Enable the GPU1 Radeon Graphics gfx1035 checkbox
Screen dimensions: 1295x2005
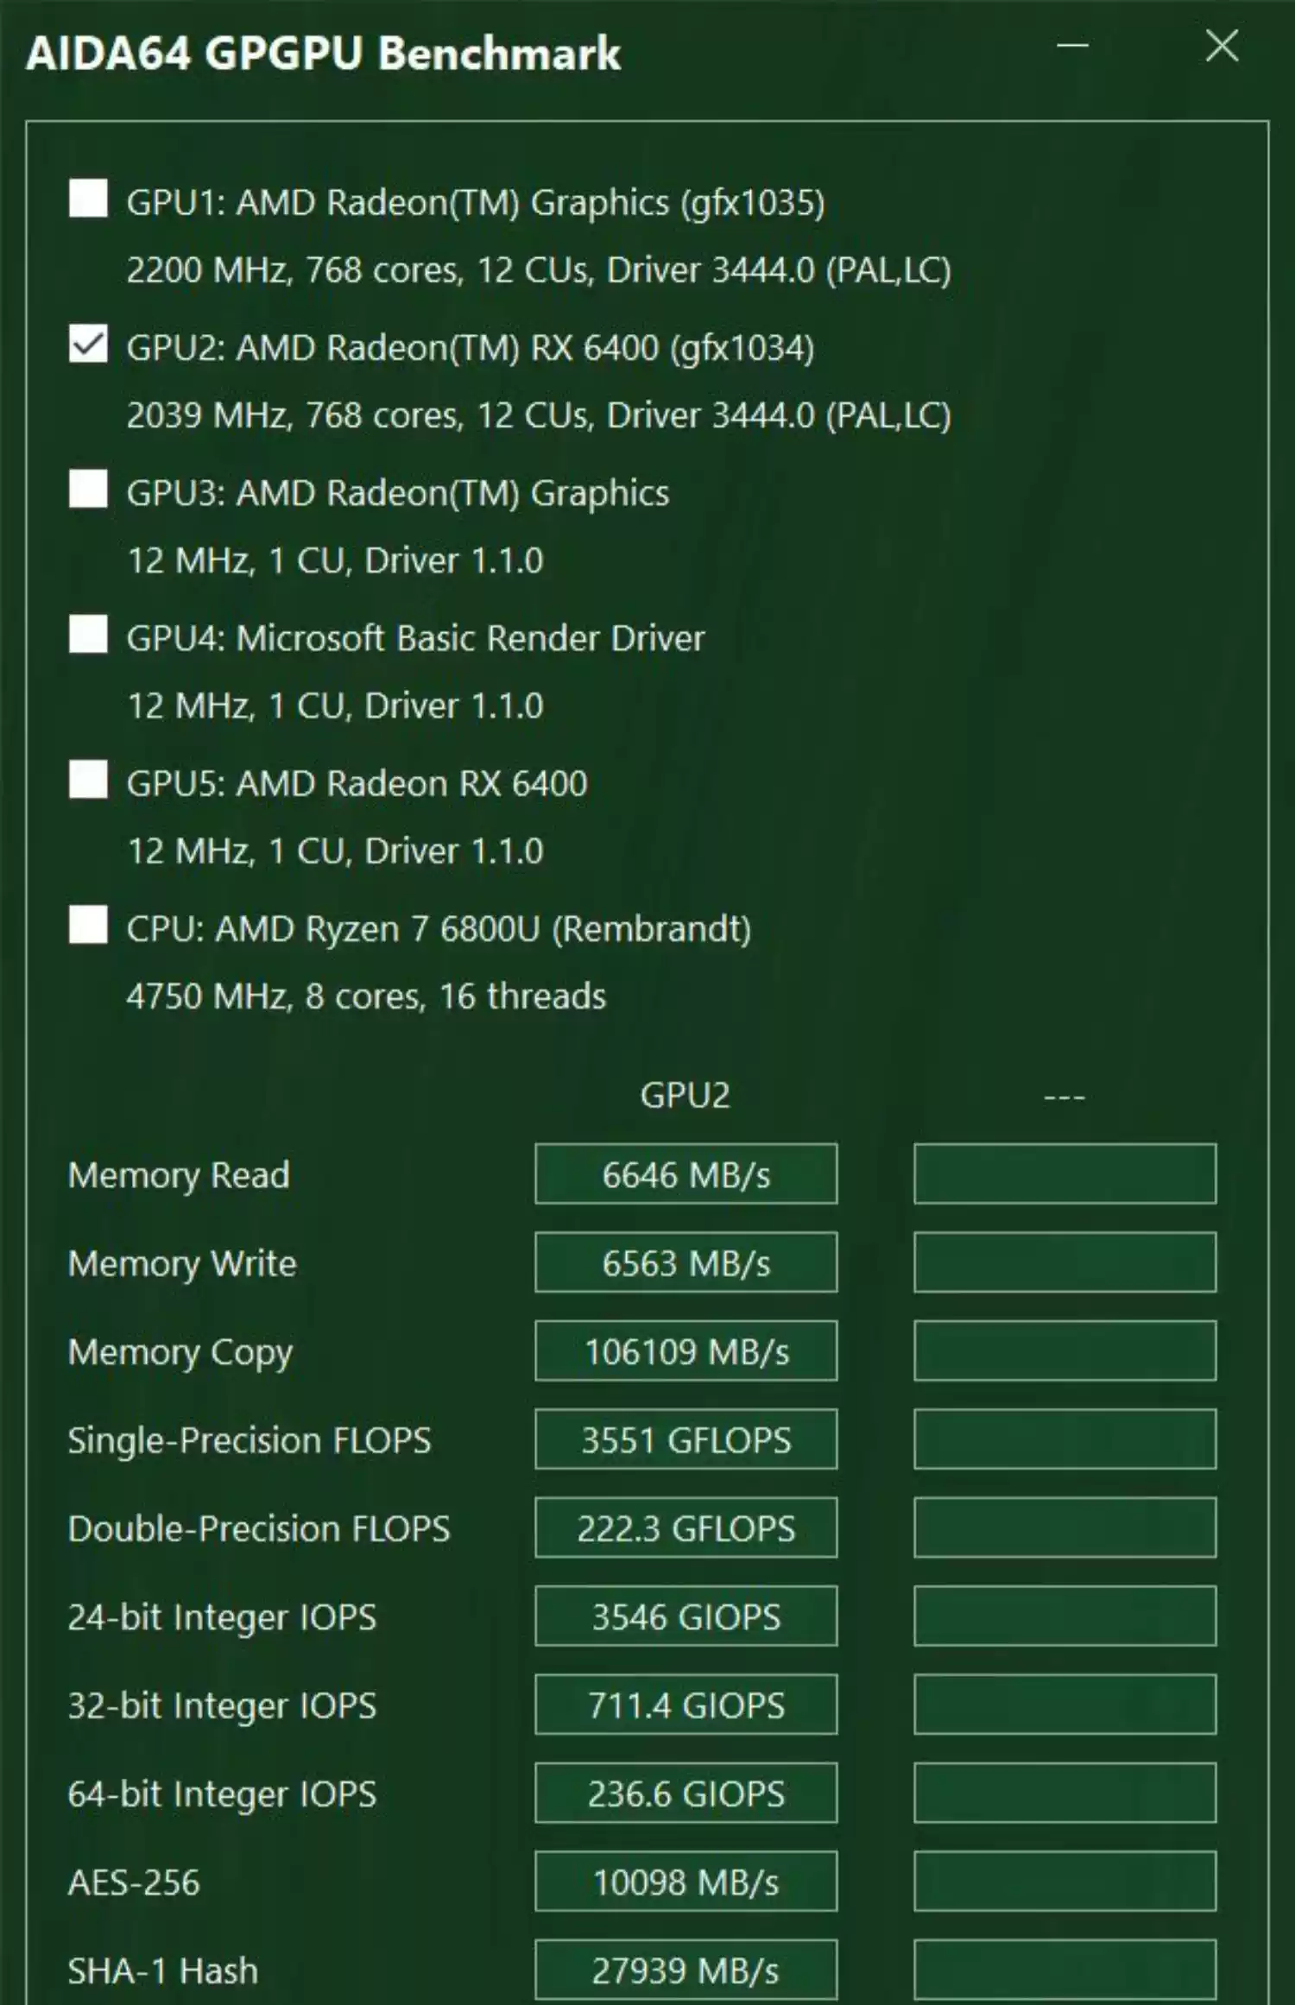click(88, 199)
